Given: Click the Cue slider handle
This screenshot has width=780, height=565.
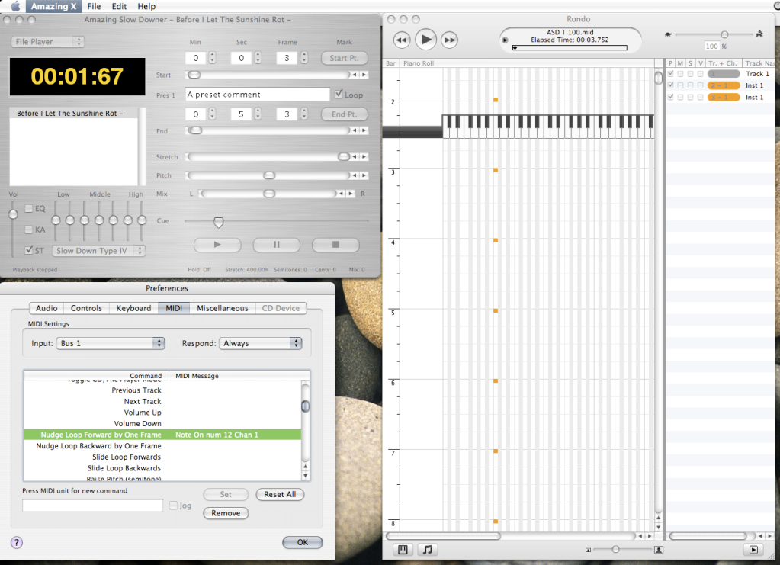Looking at the screenshot, I should (x=218, y=222).
